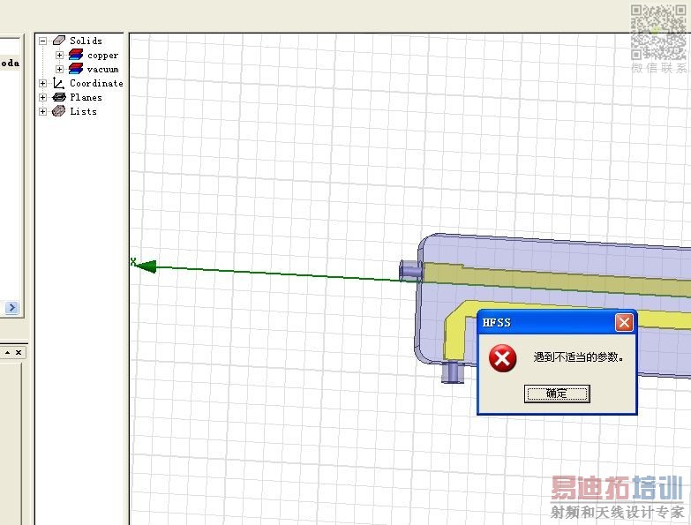Screen dimensions: 691x525
Task: Select the vacuum material icon
Action: point(76,69)
